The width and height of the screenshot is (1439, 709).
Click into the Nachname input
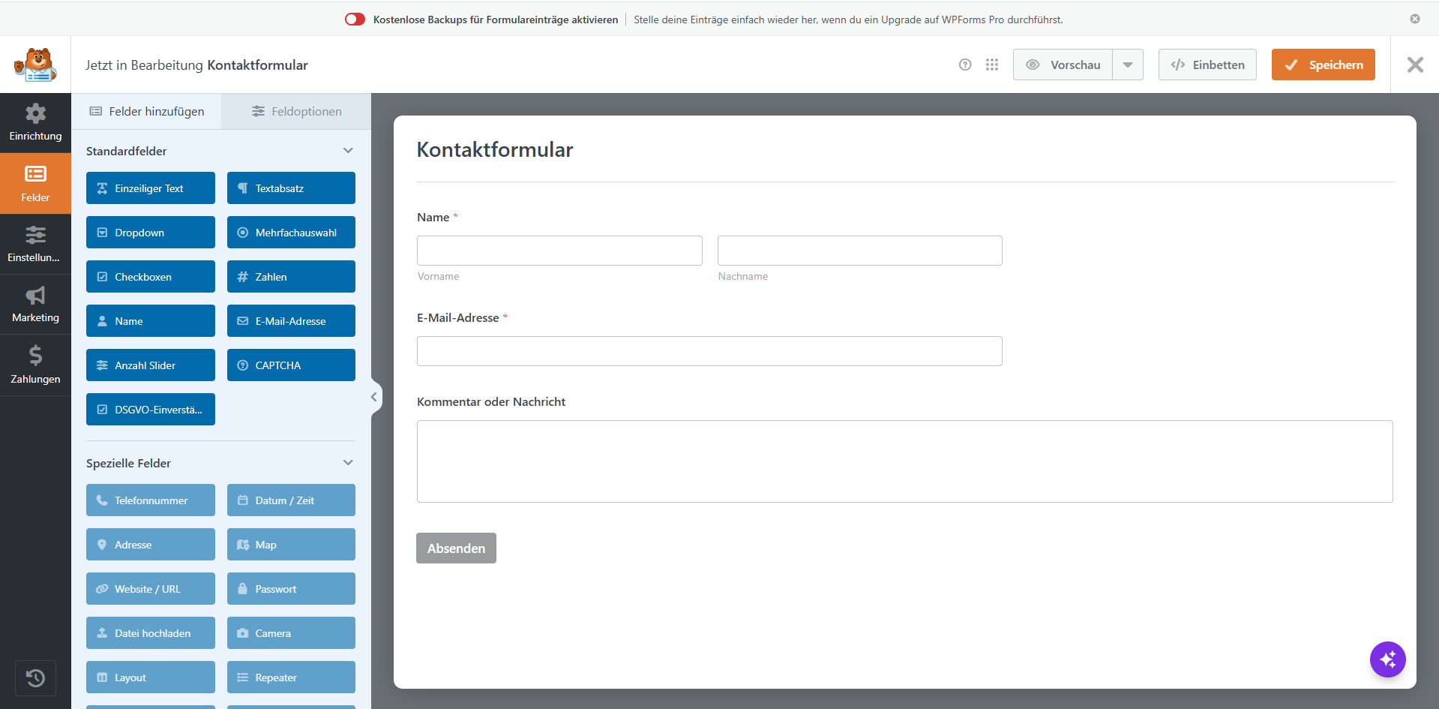click(x=859, y=251)
